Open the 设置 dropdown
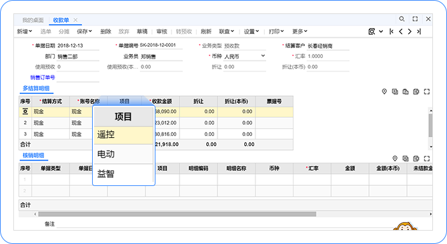This screenshot has height=244, width=447. (x=251, y=31)
